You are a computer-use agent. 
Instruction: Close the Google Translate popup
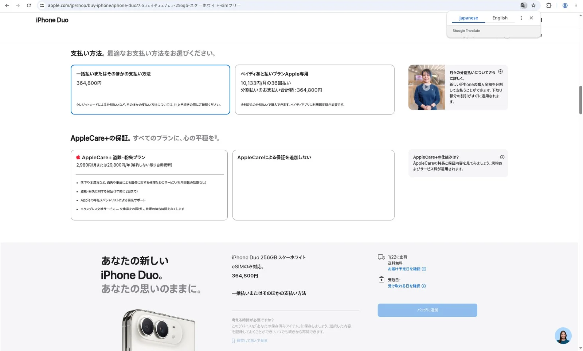coord(531,18)
